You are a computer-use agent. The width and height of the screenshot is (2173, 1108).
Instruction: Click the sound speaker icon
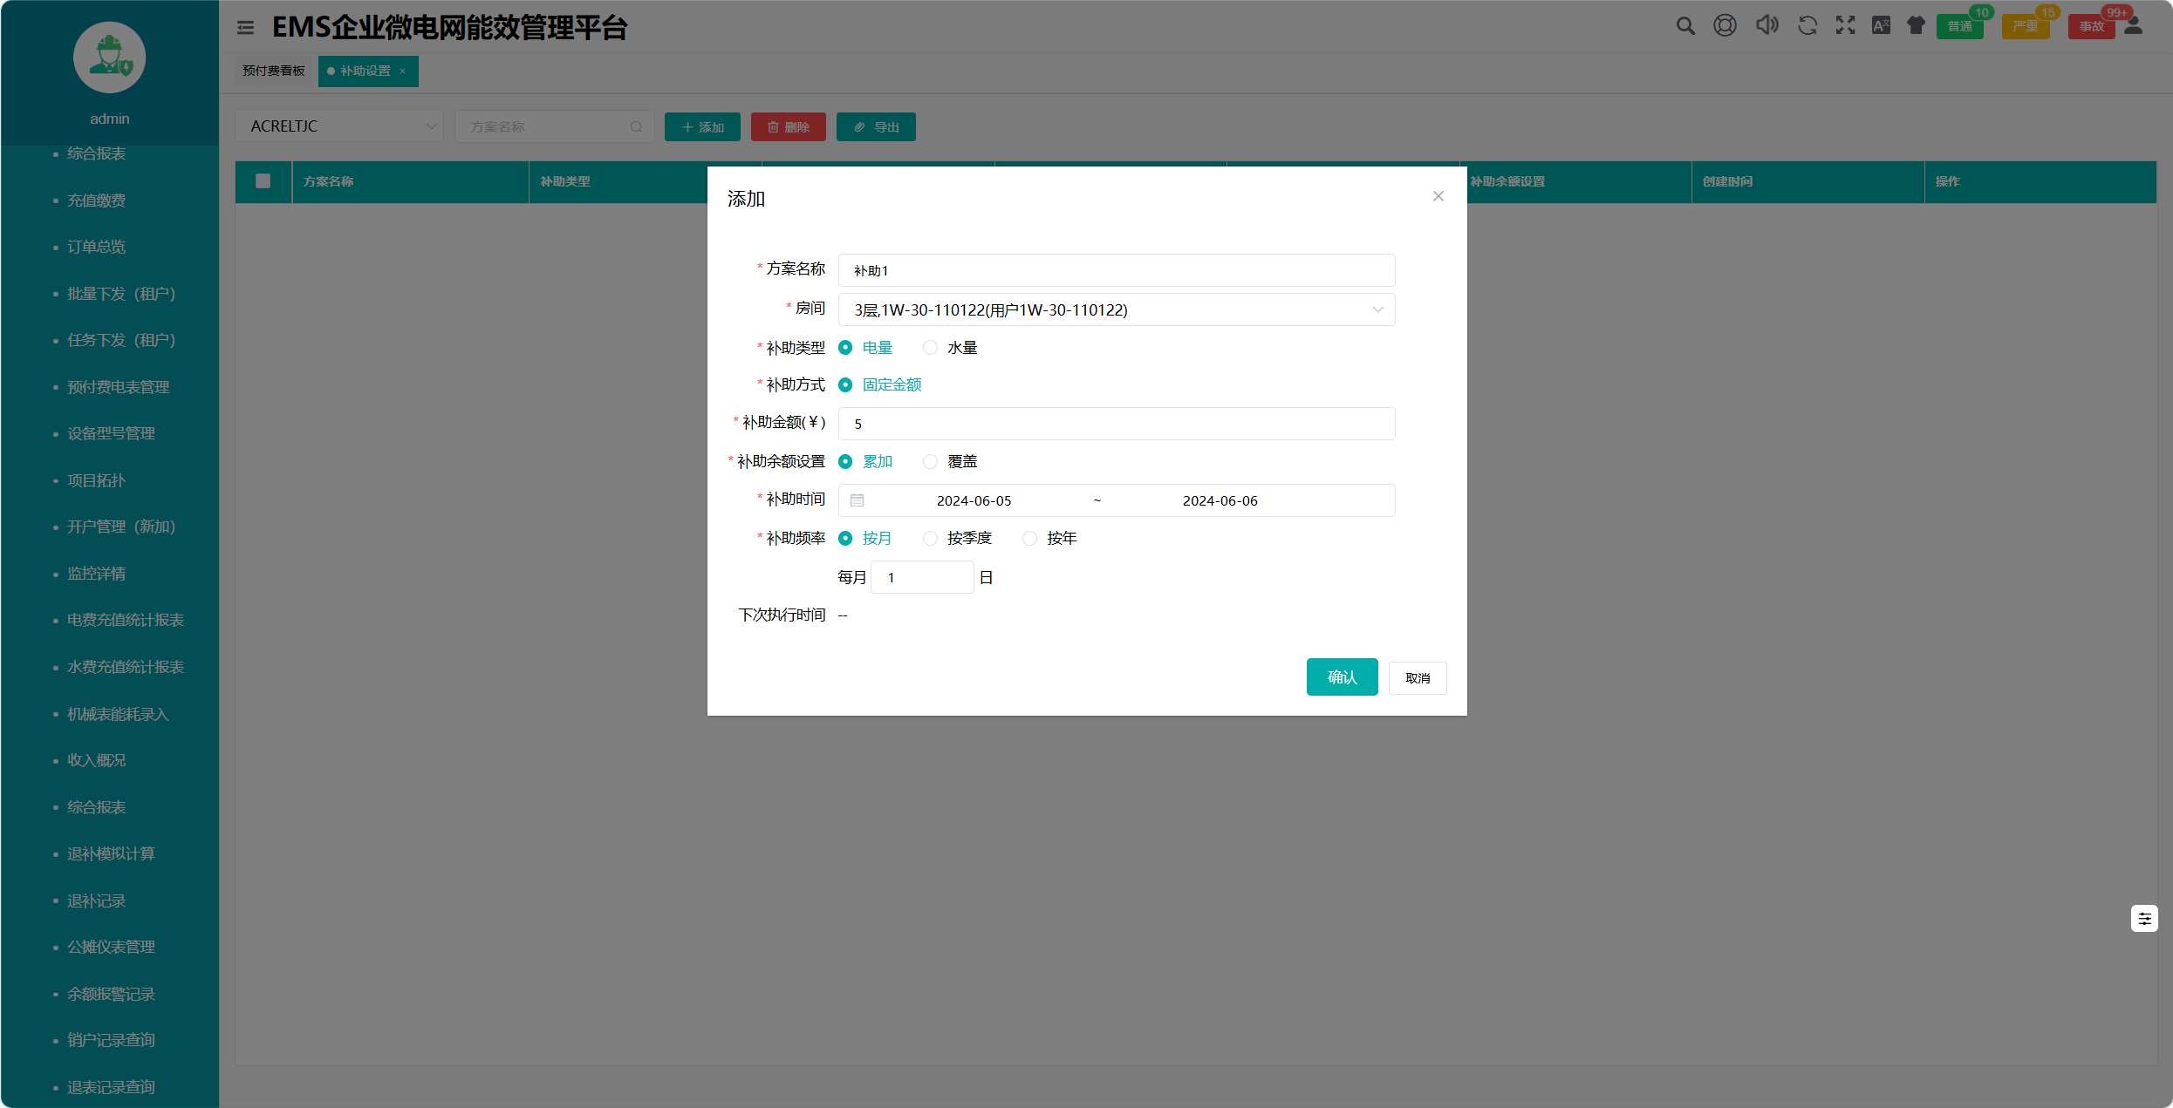pyautogui.click(x=1766, y=25)
